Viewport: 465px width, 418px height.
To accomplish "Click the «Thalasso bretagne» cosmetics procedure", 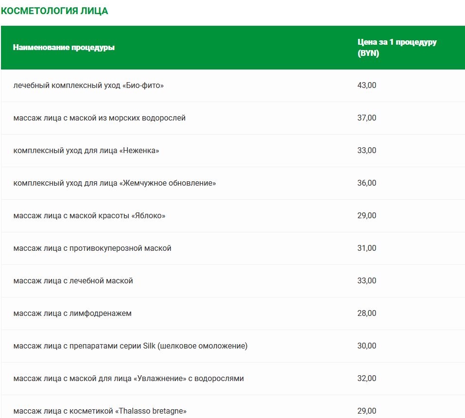I will (x=100, y=411).
